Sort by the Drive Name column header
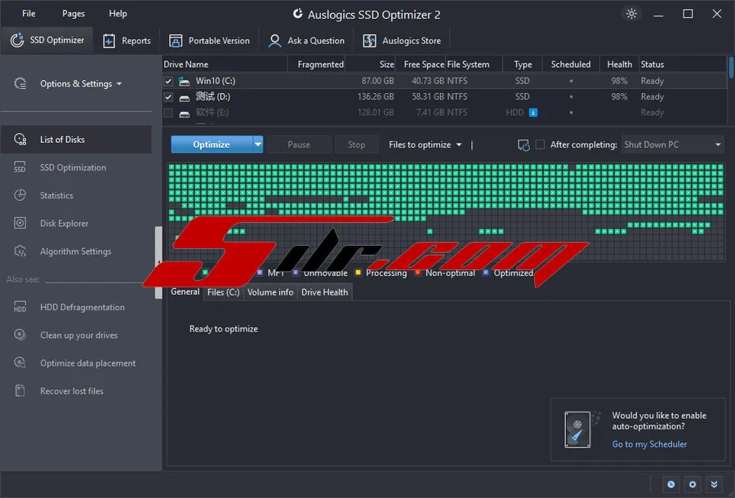 (225, 64)
